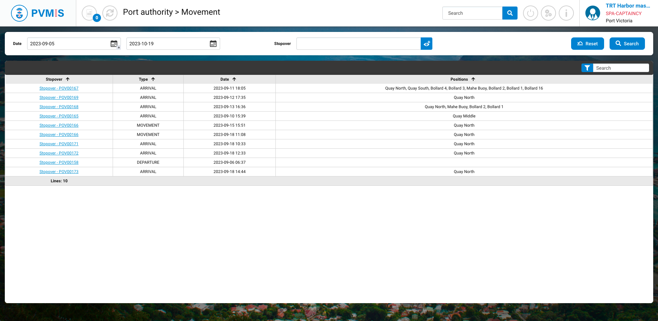658x321 pixels.
Task: Click the power logout icon
Action: [x=530, y=13]
